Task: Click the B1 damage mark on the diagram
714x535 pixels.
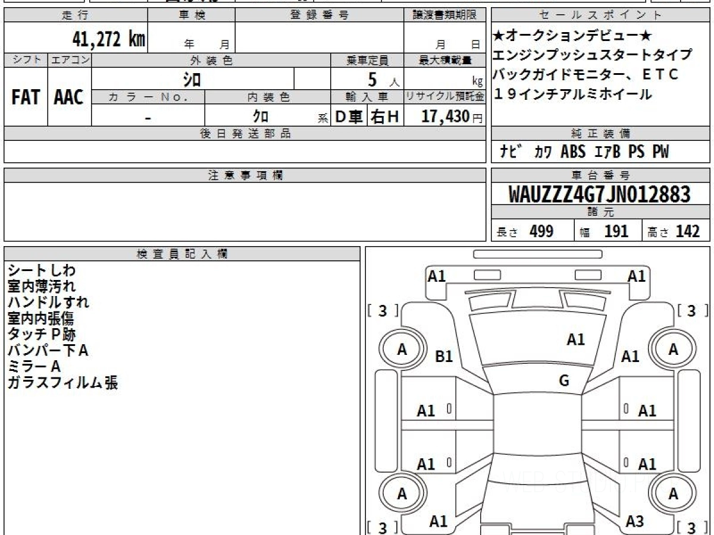Action: [x=444, y=357]
